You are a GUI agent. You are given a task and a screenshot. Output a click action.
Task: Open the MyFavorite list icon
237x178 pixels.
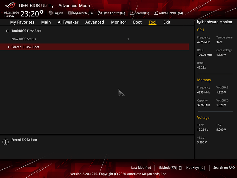click(x=70, y=13)
